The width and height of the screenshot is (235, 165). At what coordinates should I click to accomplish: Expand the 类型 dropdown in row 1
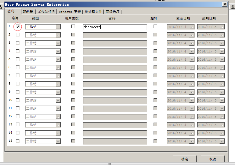58,27
